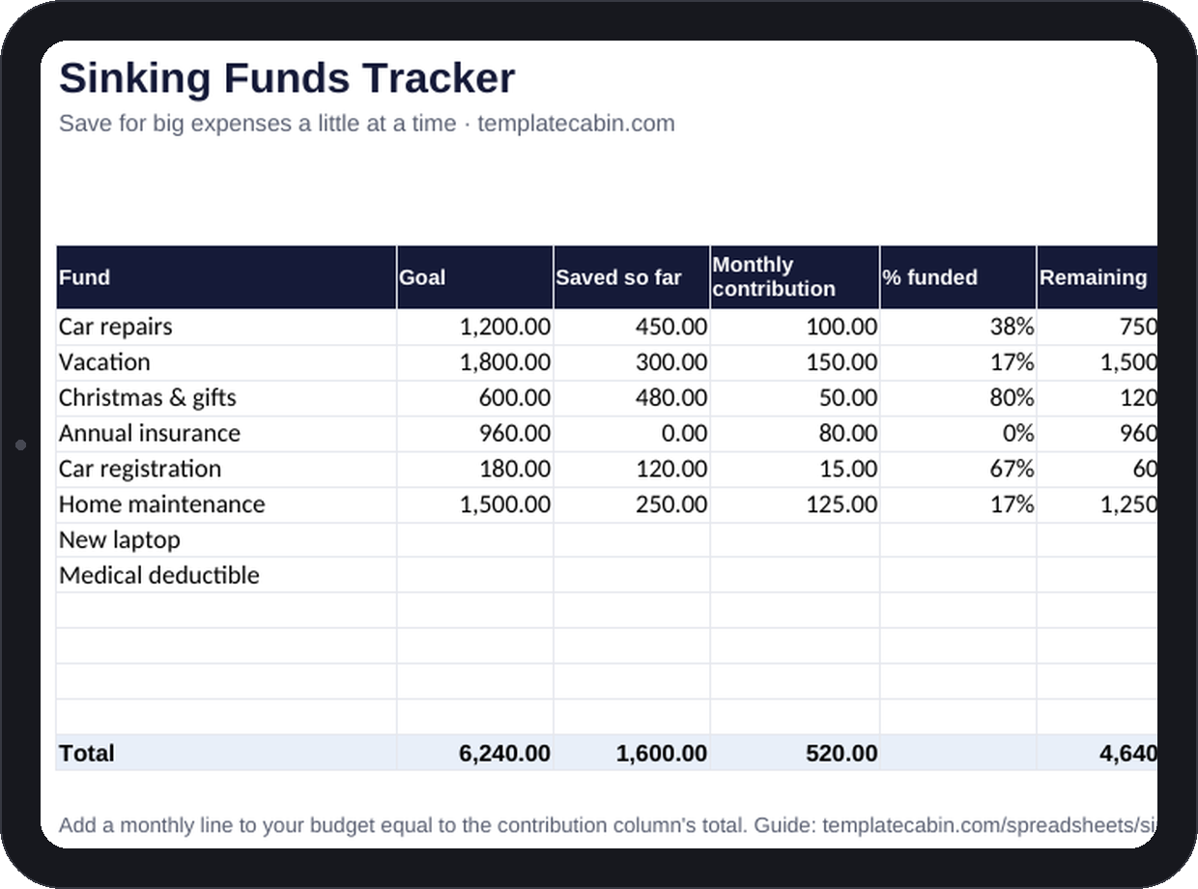Image resolution: width=1198 pixels, height=889 pixels.
Task: Select Car repairs contribution 100.00
Action: point(795,327)
